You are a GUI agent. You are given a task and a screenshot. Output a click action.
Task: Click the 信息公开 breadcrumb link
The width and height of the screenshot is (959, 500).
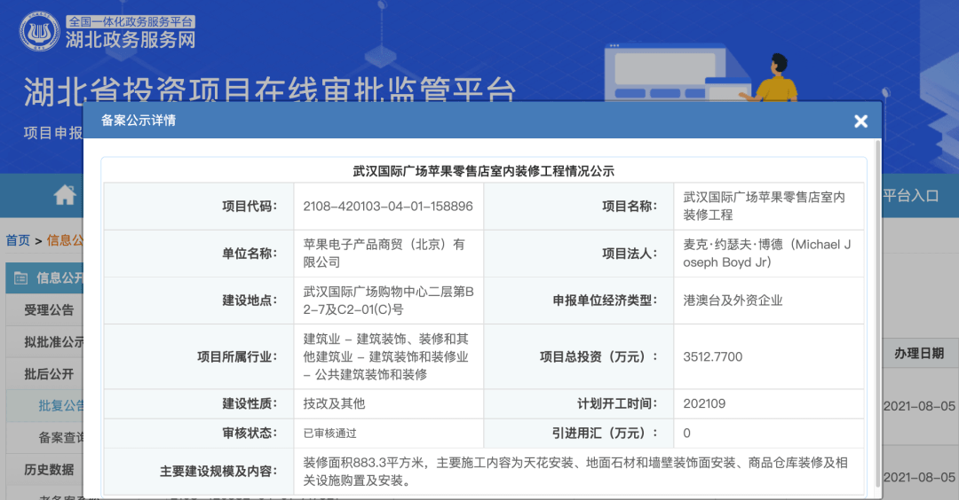[65, 240]
